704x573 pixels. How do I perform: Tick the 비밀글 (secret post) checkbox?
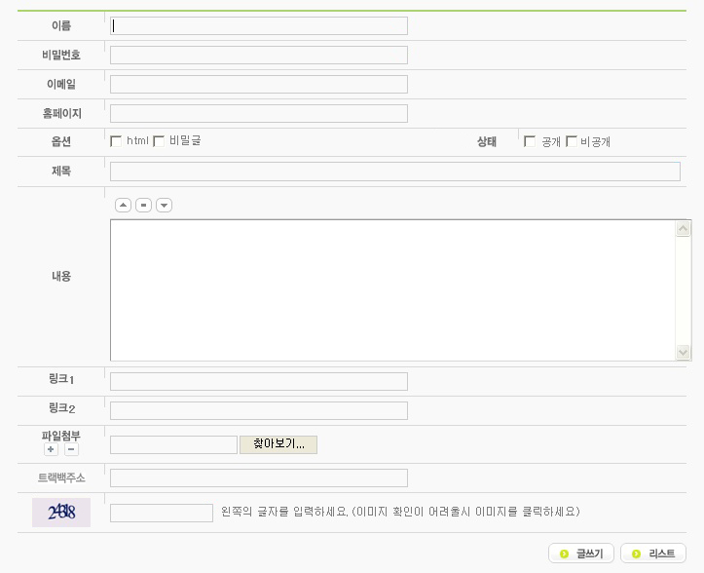(x=159, y=141)
